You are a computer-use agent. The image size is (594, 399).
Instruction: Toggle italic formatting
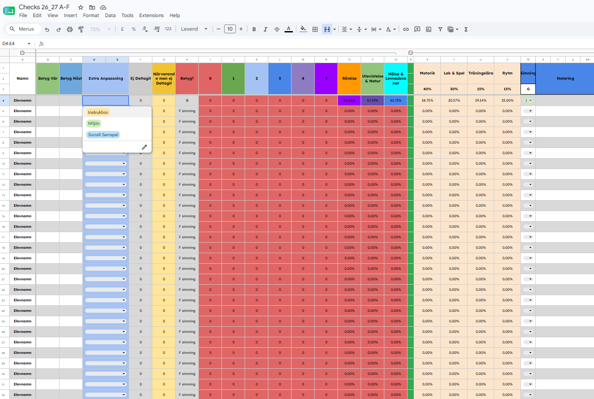(x=265, y=29)
